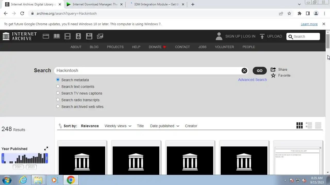Click the upload arrow icon

click(x=262, y=36)
